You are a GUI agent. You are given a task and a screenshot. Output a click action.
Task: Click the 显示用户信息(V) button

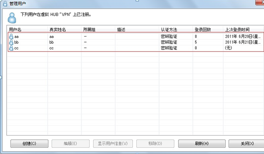click(113, 143)
